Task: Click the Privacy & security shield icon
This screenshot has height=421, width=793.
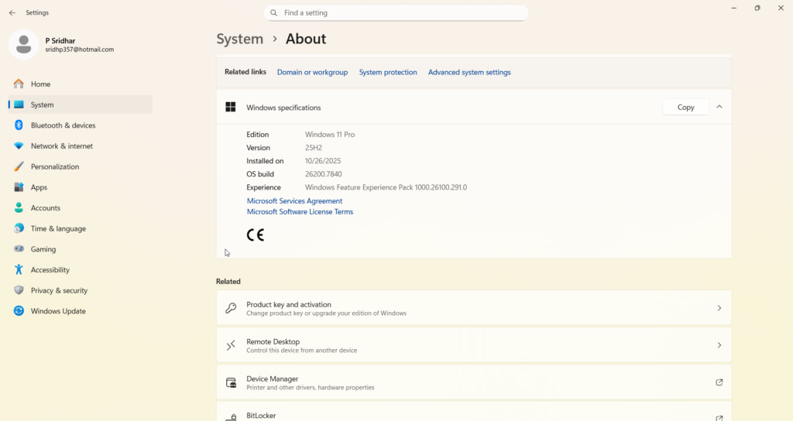Action: (x=19, y=290)
